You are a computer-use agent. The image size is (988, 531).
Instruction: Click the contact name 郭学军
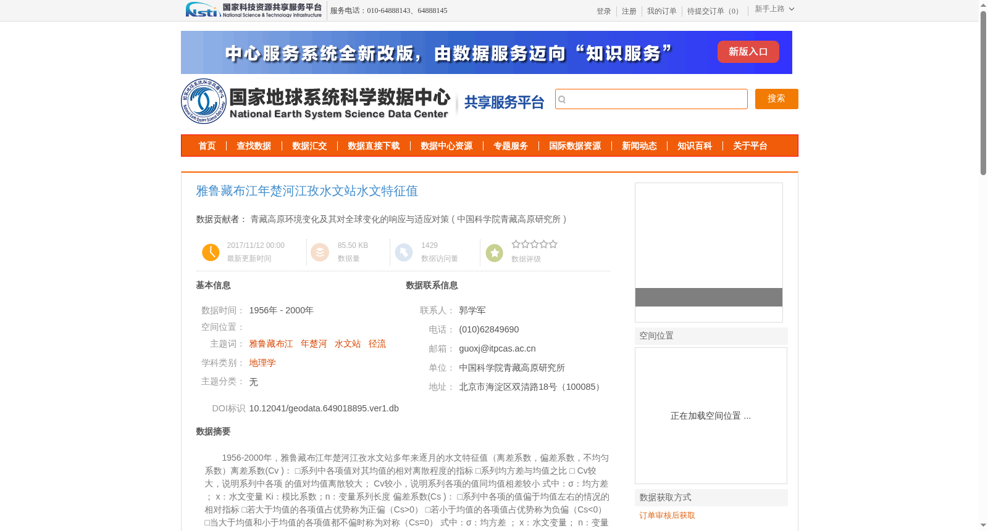[x=472, y=310]
